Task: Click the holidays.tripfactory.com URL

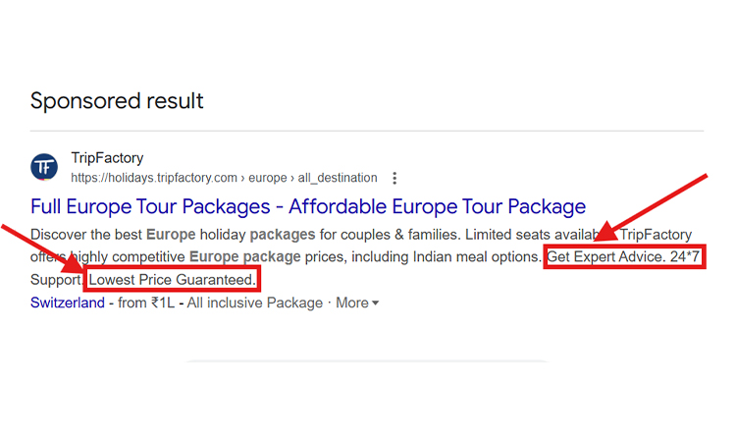Action: (x=154, y=179)
